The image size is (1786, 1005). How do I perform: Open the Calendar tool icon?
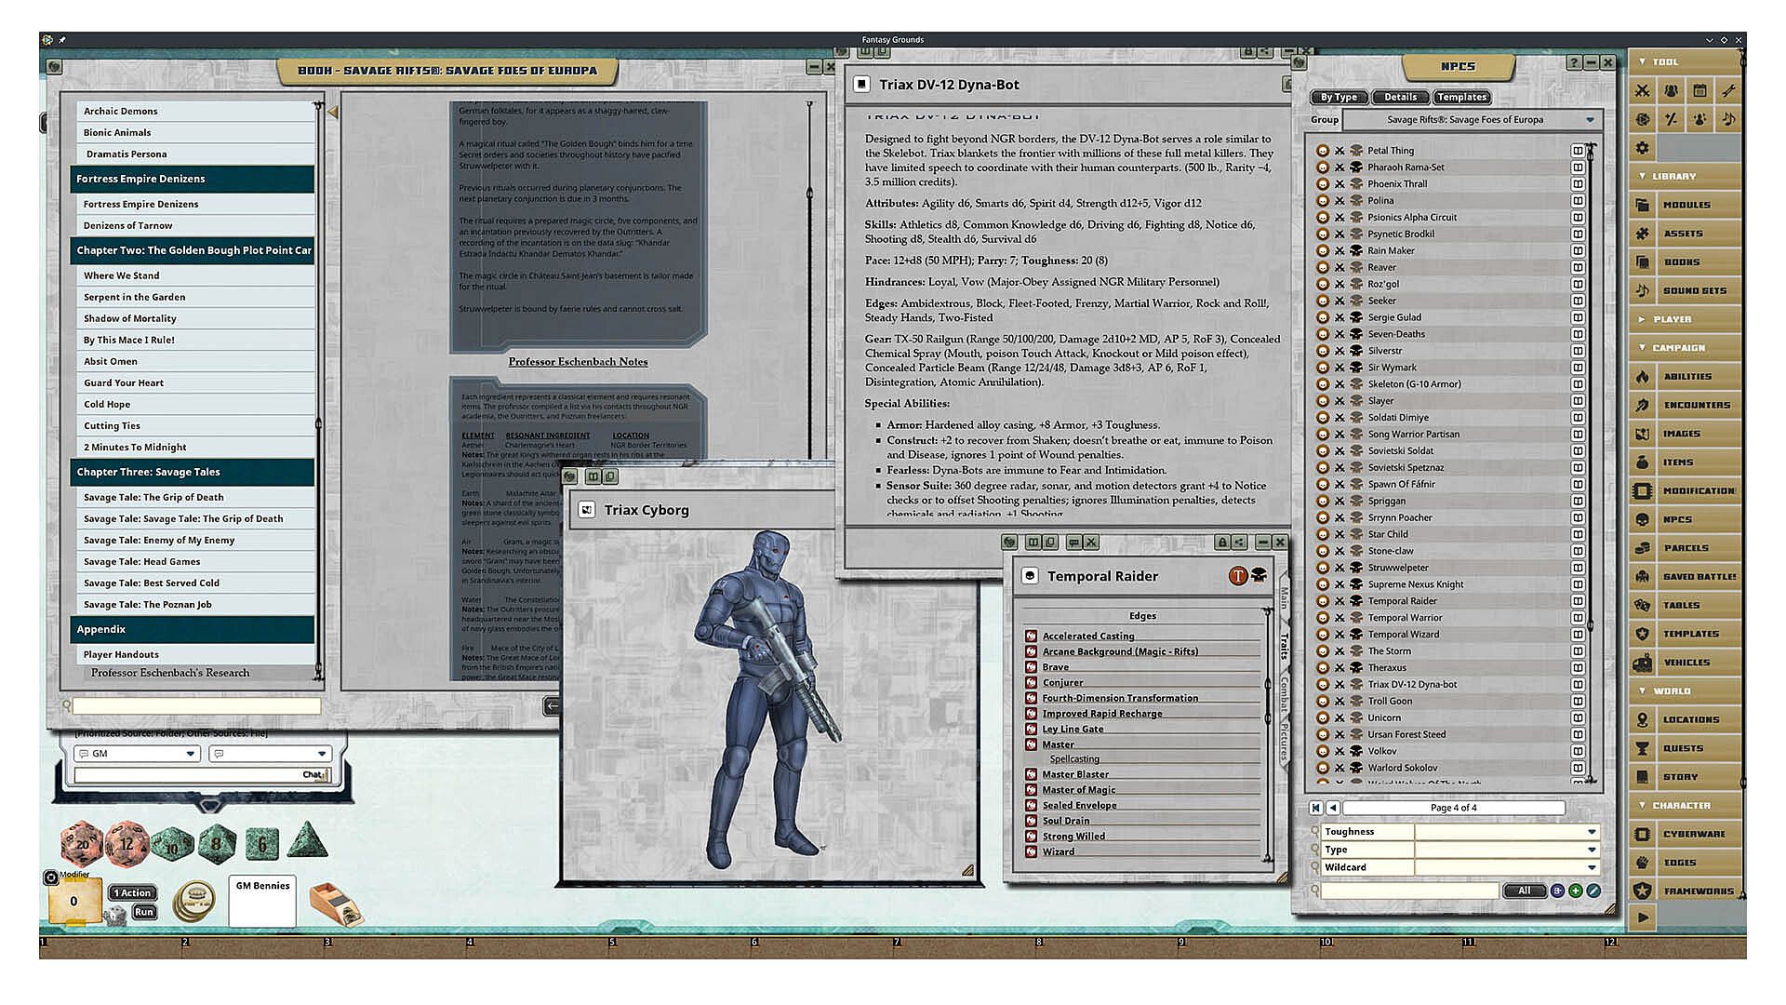click(x=1699, y=90)
